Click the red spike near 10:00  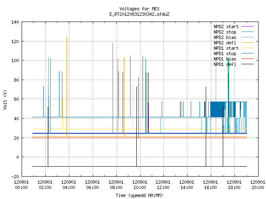pyautogui.click(x=138, y=107)
